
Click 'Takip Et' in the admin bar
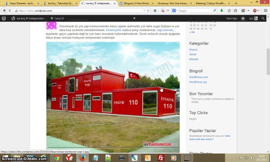coord(57,18)
